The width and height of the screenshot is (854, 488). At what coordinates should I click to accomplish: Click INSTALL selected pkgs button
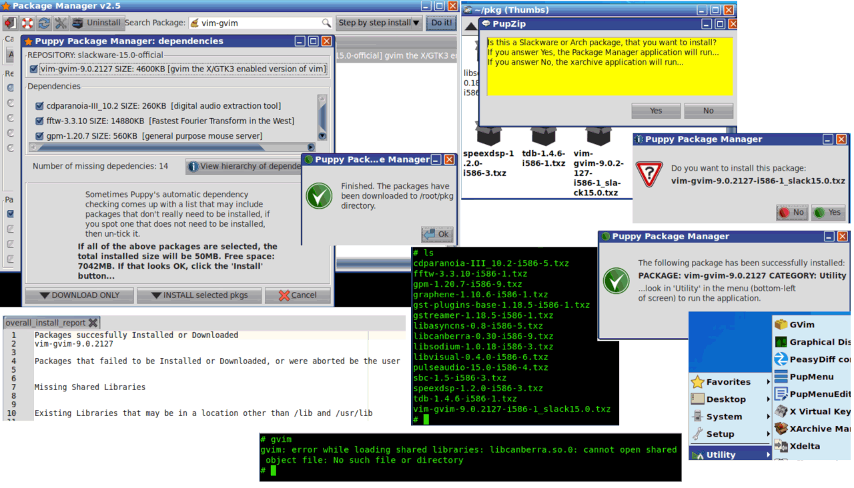click(199, 295)
